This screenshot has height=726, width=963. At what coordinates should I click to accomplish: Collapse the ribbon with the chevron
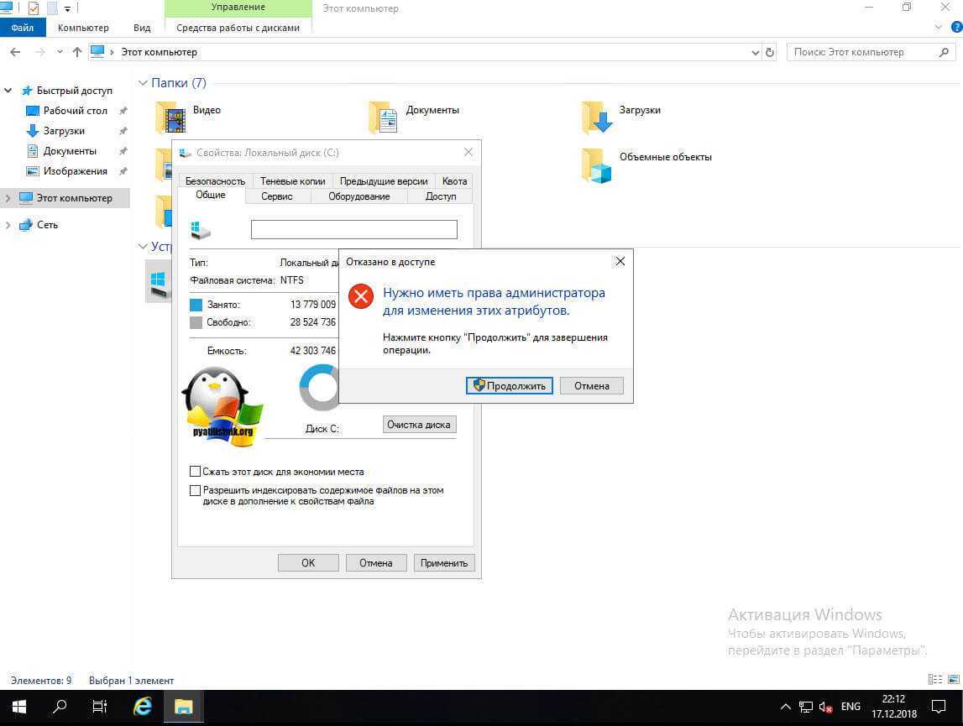938,27
